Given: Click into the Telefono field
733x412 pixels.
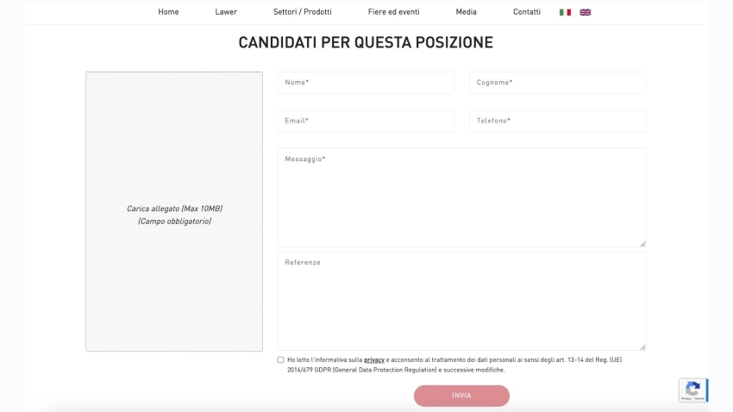Looking at the screenshot, I should [x=557, y=121].
